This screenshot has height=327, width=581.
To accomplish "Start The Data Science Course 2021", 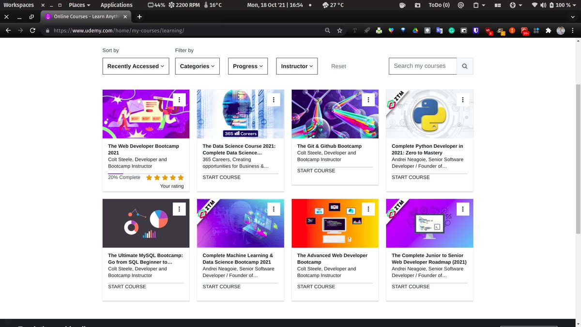I will point(221,177).
